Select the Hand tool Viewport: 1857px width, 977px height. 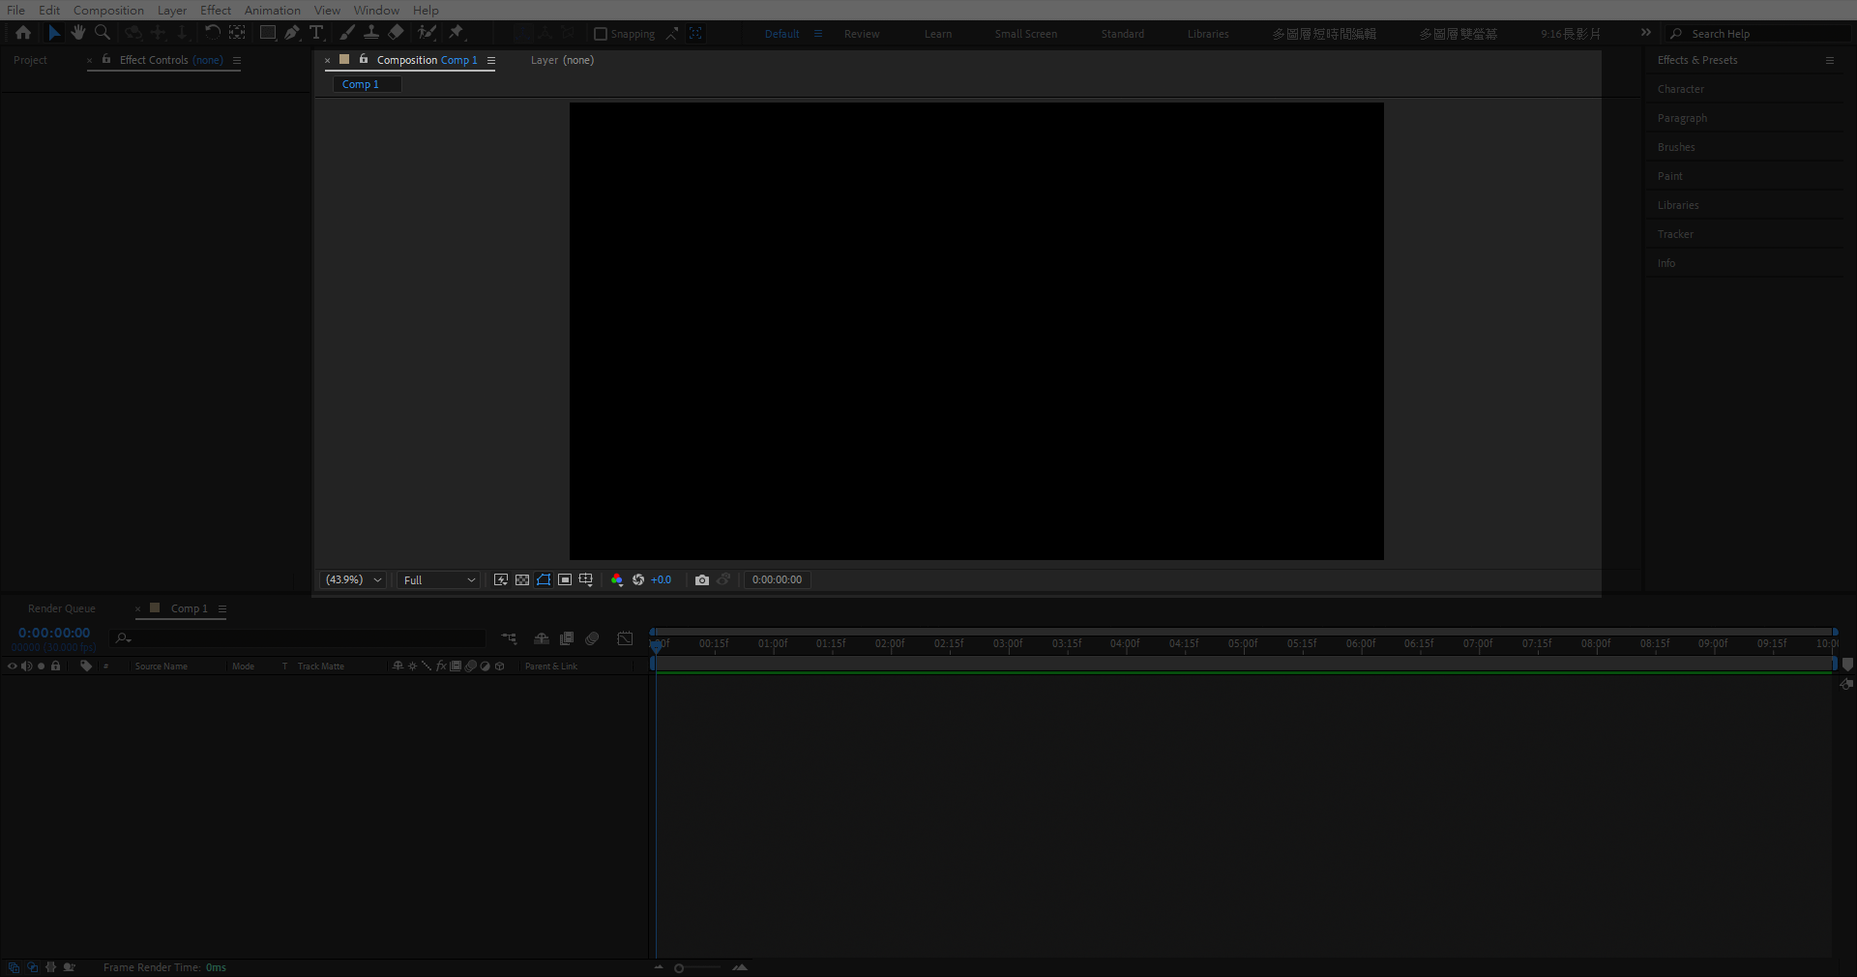point(78,33)
